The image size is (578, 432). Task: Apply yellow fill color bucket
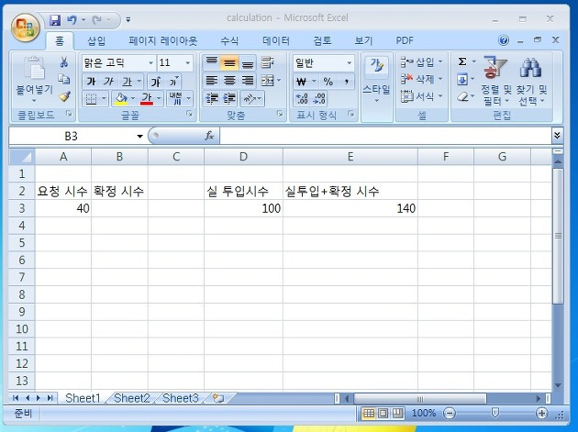121,99
